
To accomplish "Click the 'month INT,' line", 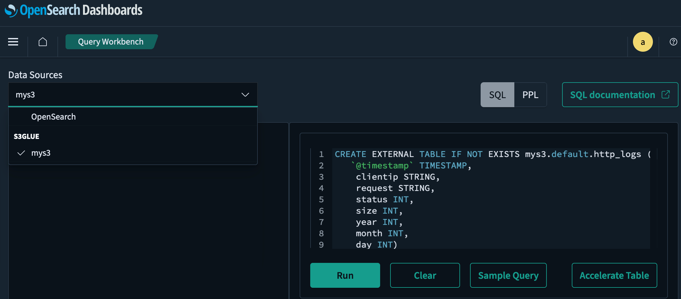I will (382, 233).
